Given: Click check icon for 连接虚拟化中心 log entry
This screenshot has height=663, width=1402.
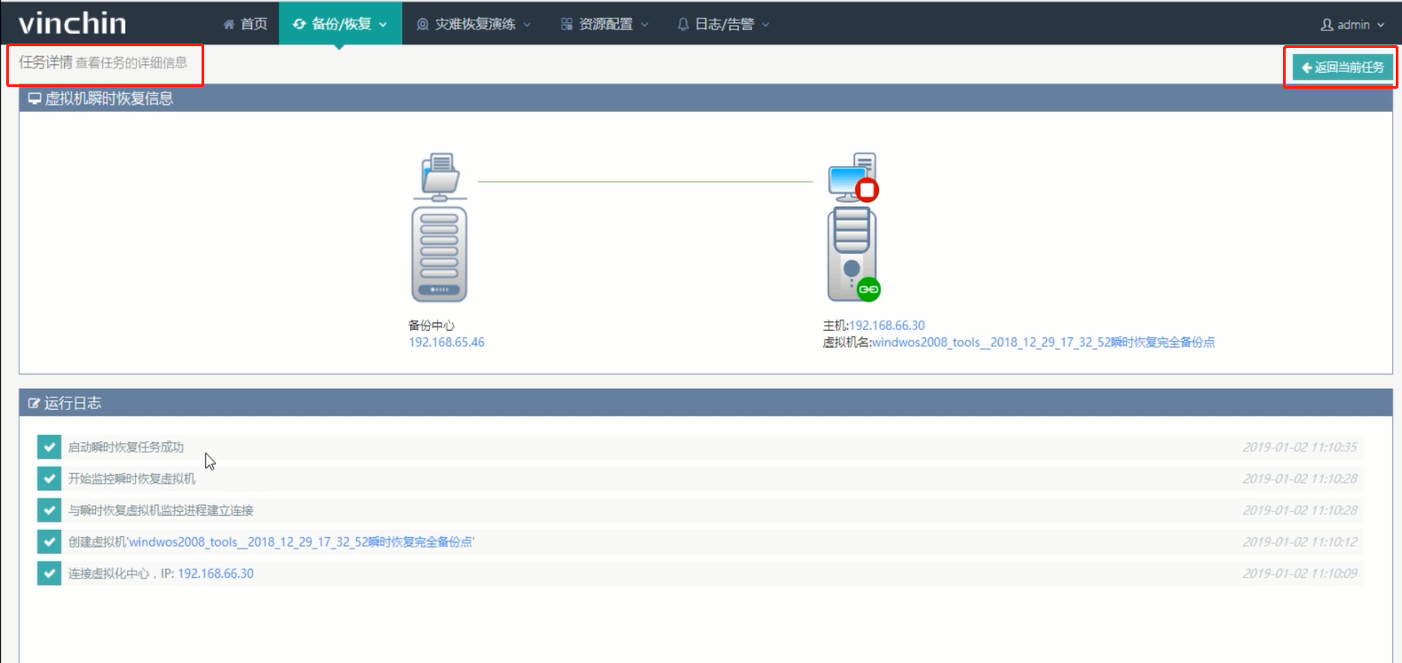Looking at the screenshot, I should [x=49, y=573].
